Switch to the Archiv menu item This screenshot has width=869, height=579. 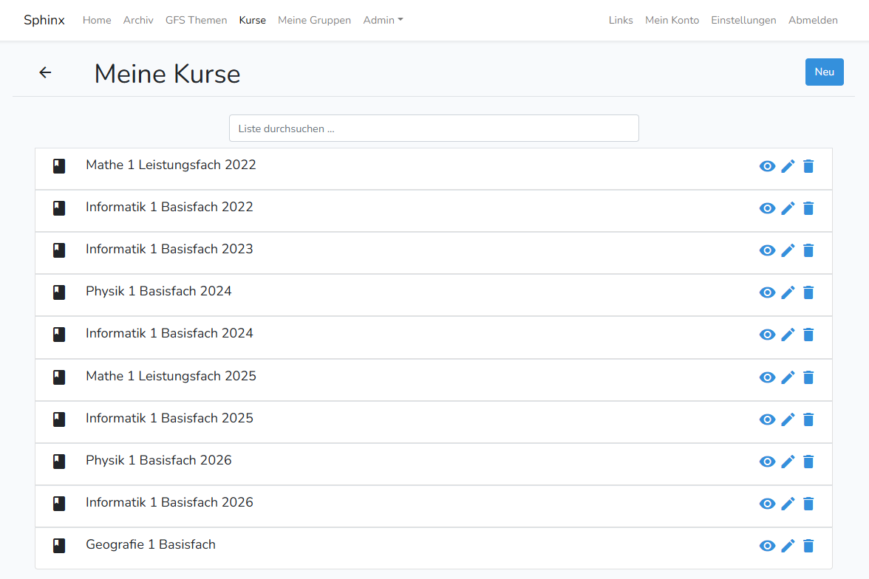(138, 20)
